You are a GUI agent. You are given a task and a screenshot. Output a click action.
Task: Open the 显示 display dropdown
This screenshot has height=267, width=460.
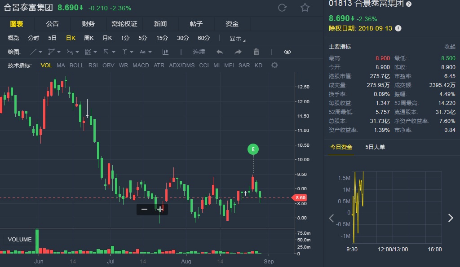point(237,39)
